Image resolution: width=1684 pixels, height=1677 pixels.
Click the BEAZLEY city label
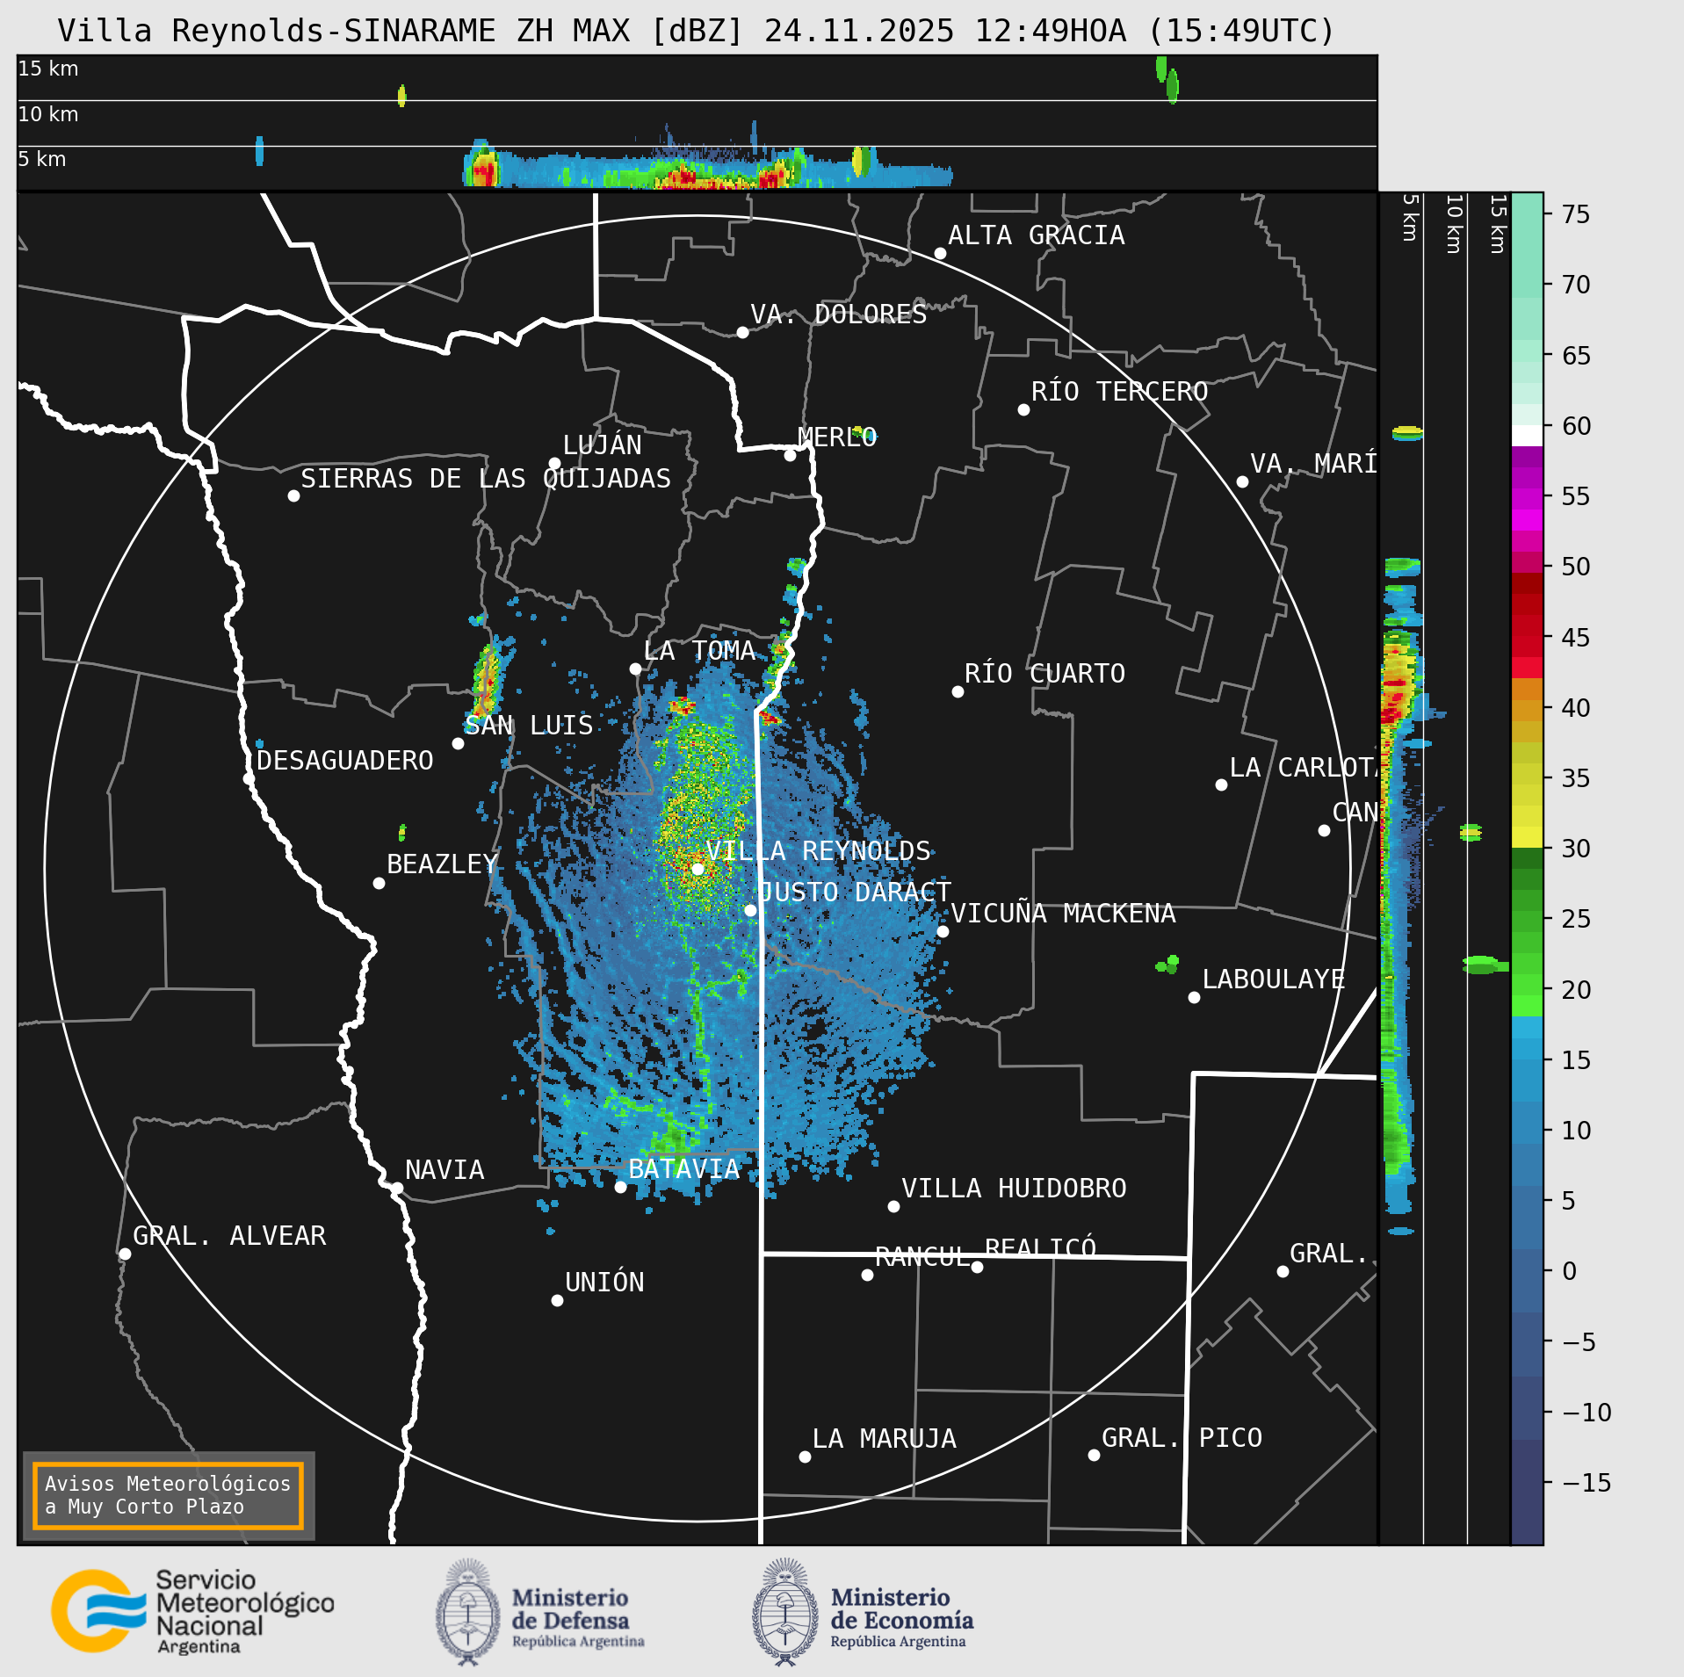tap(443, 864)
